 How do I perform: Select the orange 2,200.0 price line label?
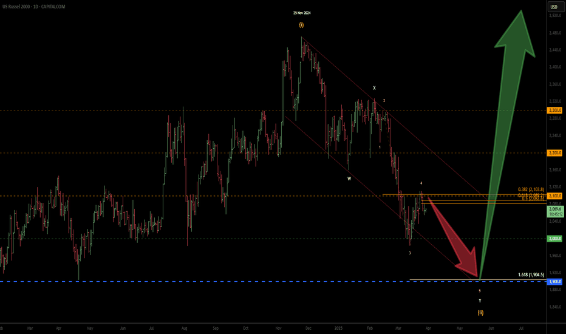(555, 153)
